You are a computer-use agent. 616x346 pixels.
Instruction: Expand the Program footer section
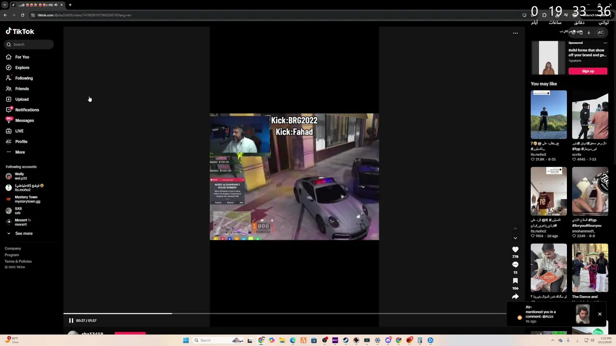12,255
